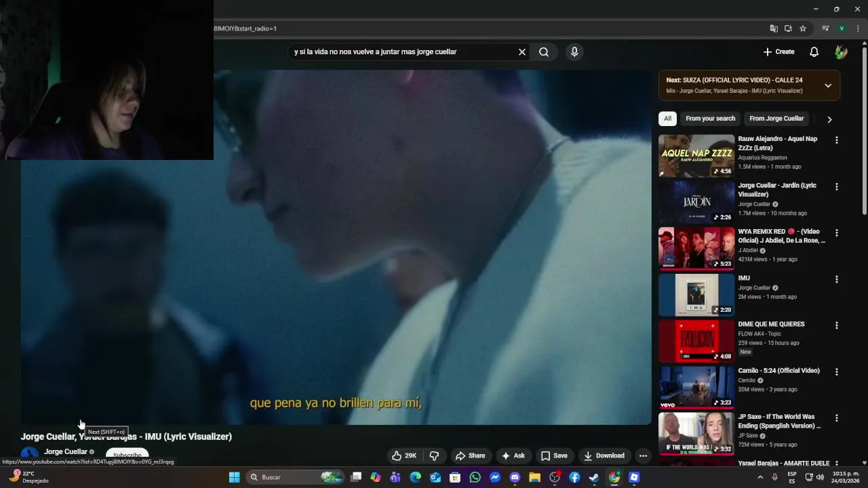The width and height of the screenshot is (868, 488).
Task: Open the Windows Start menu
Action: coord(234,477)
